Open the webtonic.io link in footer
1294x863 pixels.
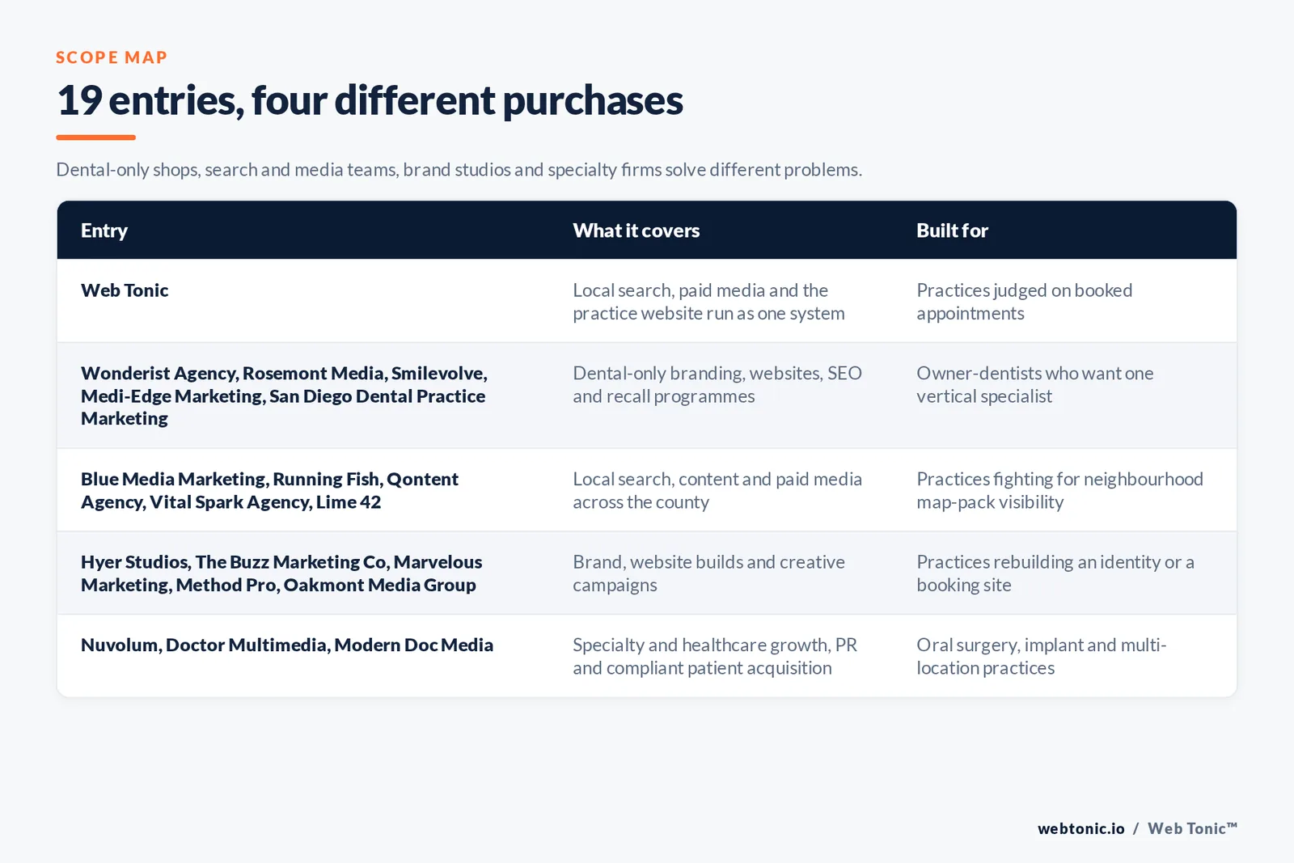pyautogui.click(x=1080, y=828)
